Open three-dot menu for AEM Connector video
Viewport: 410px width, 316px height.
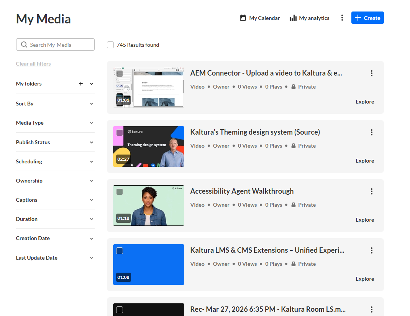coord(371,73)
